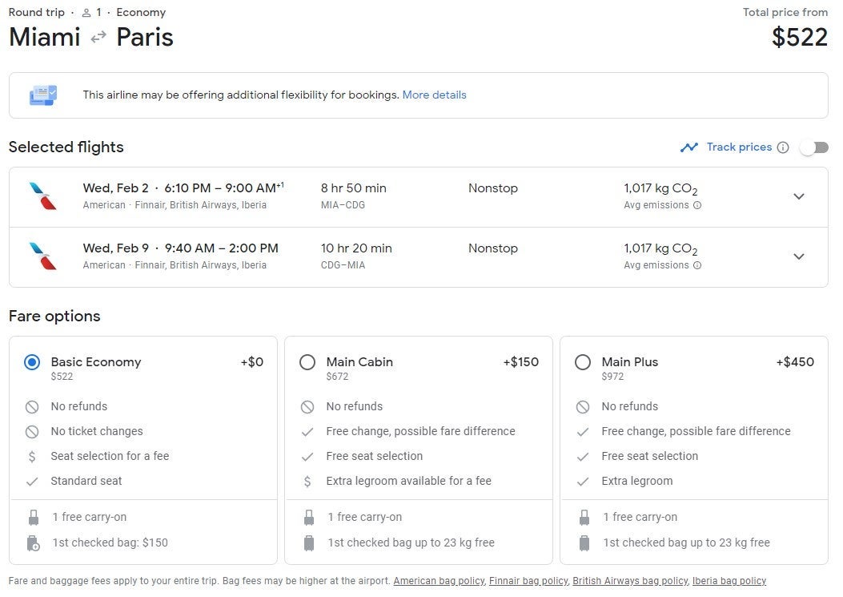
Task: Expand the Feb 9 return flight details
Action: point(798,256)
